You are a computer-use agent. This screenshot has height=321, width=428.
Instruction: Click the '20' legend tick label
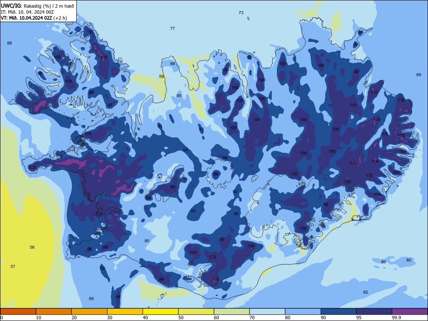click(x=74, y=318)
